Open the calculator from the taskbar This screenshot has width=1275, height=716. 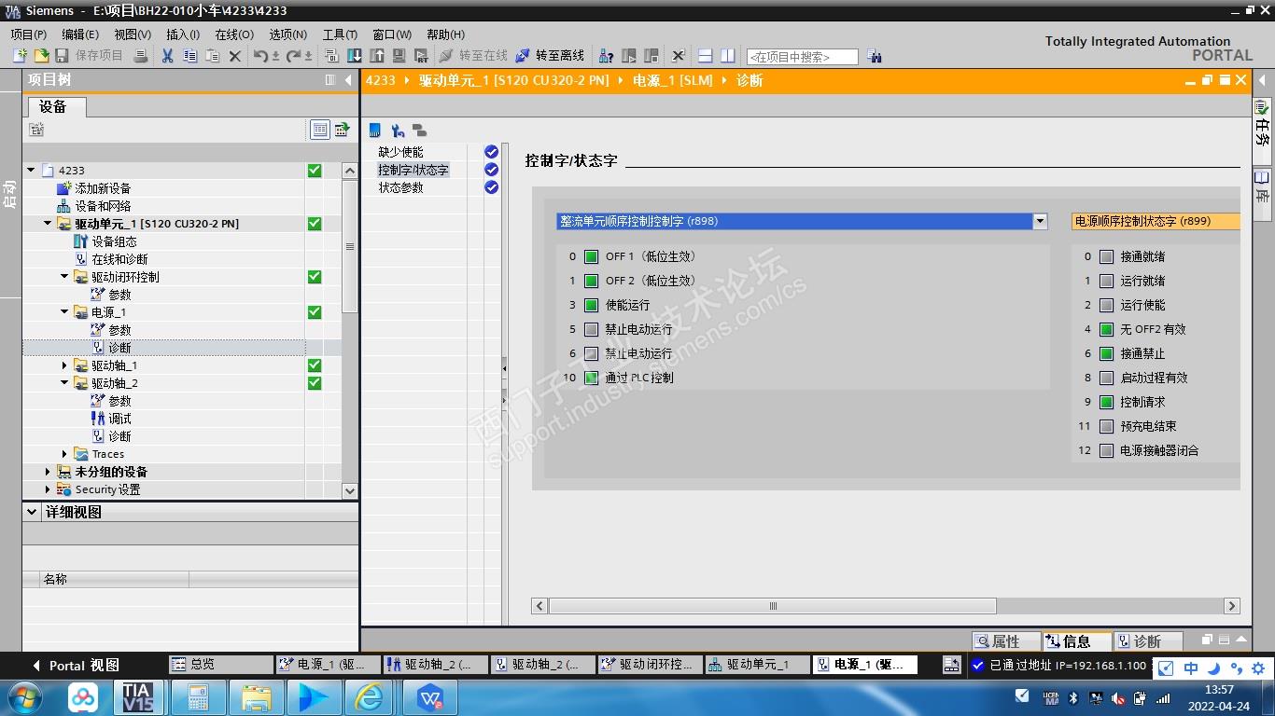(198, 696)
